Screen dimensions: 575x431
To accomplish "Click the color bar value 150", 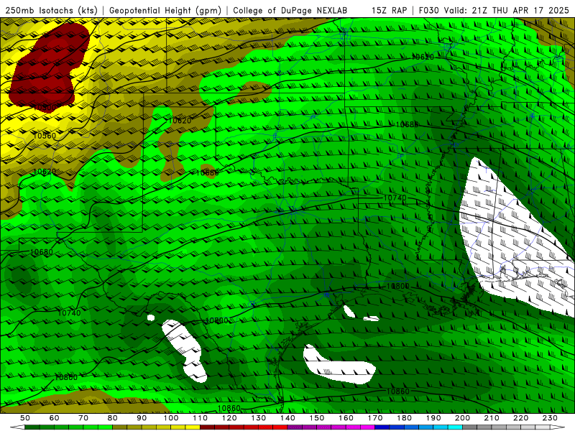I will coord(317,418).
